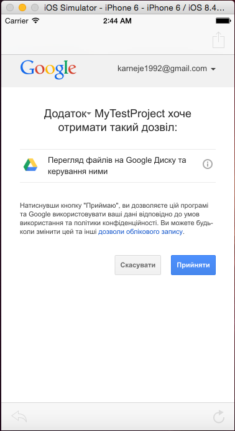Viewport: 235px width, 431px height.
Task: Click the gray zoom window button
Action: point(35,7)
